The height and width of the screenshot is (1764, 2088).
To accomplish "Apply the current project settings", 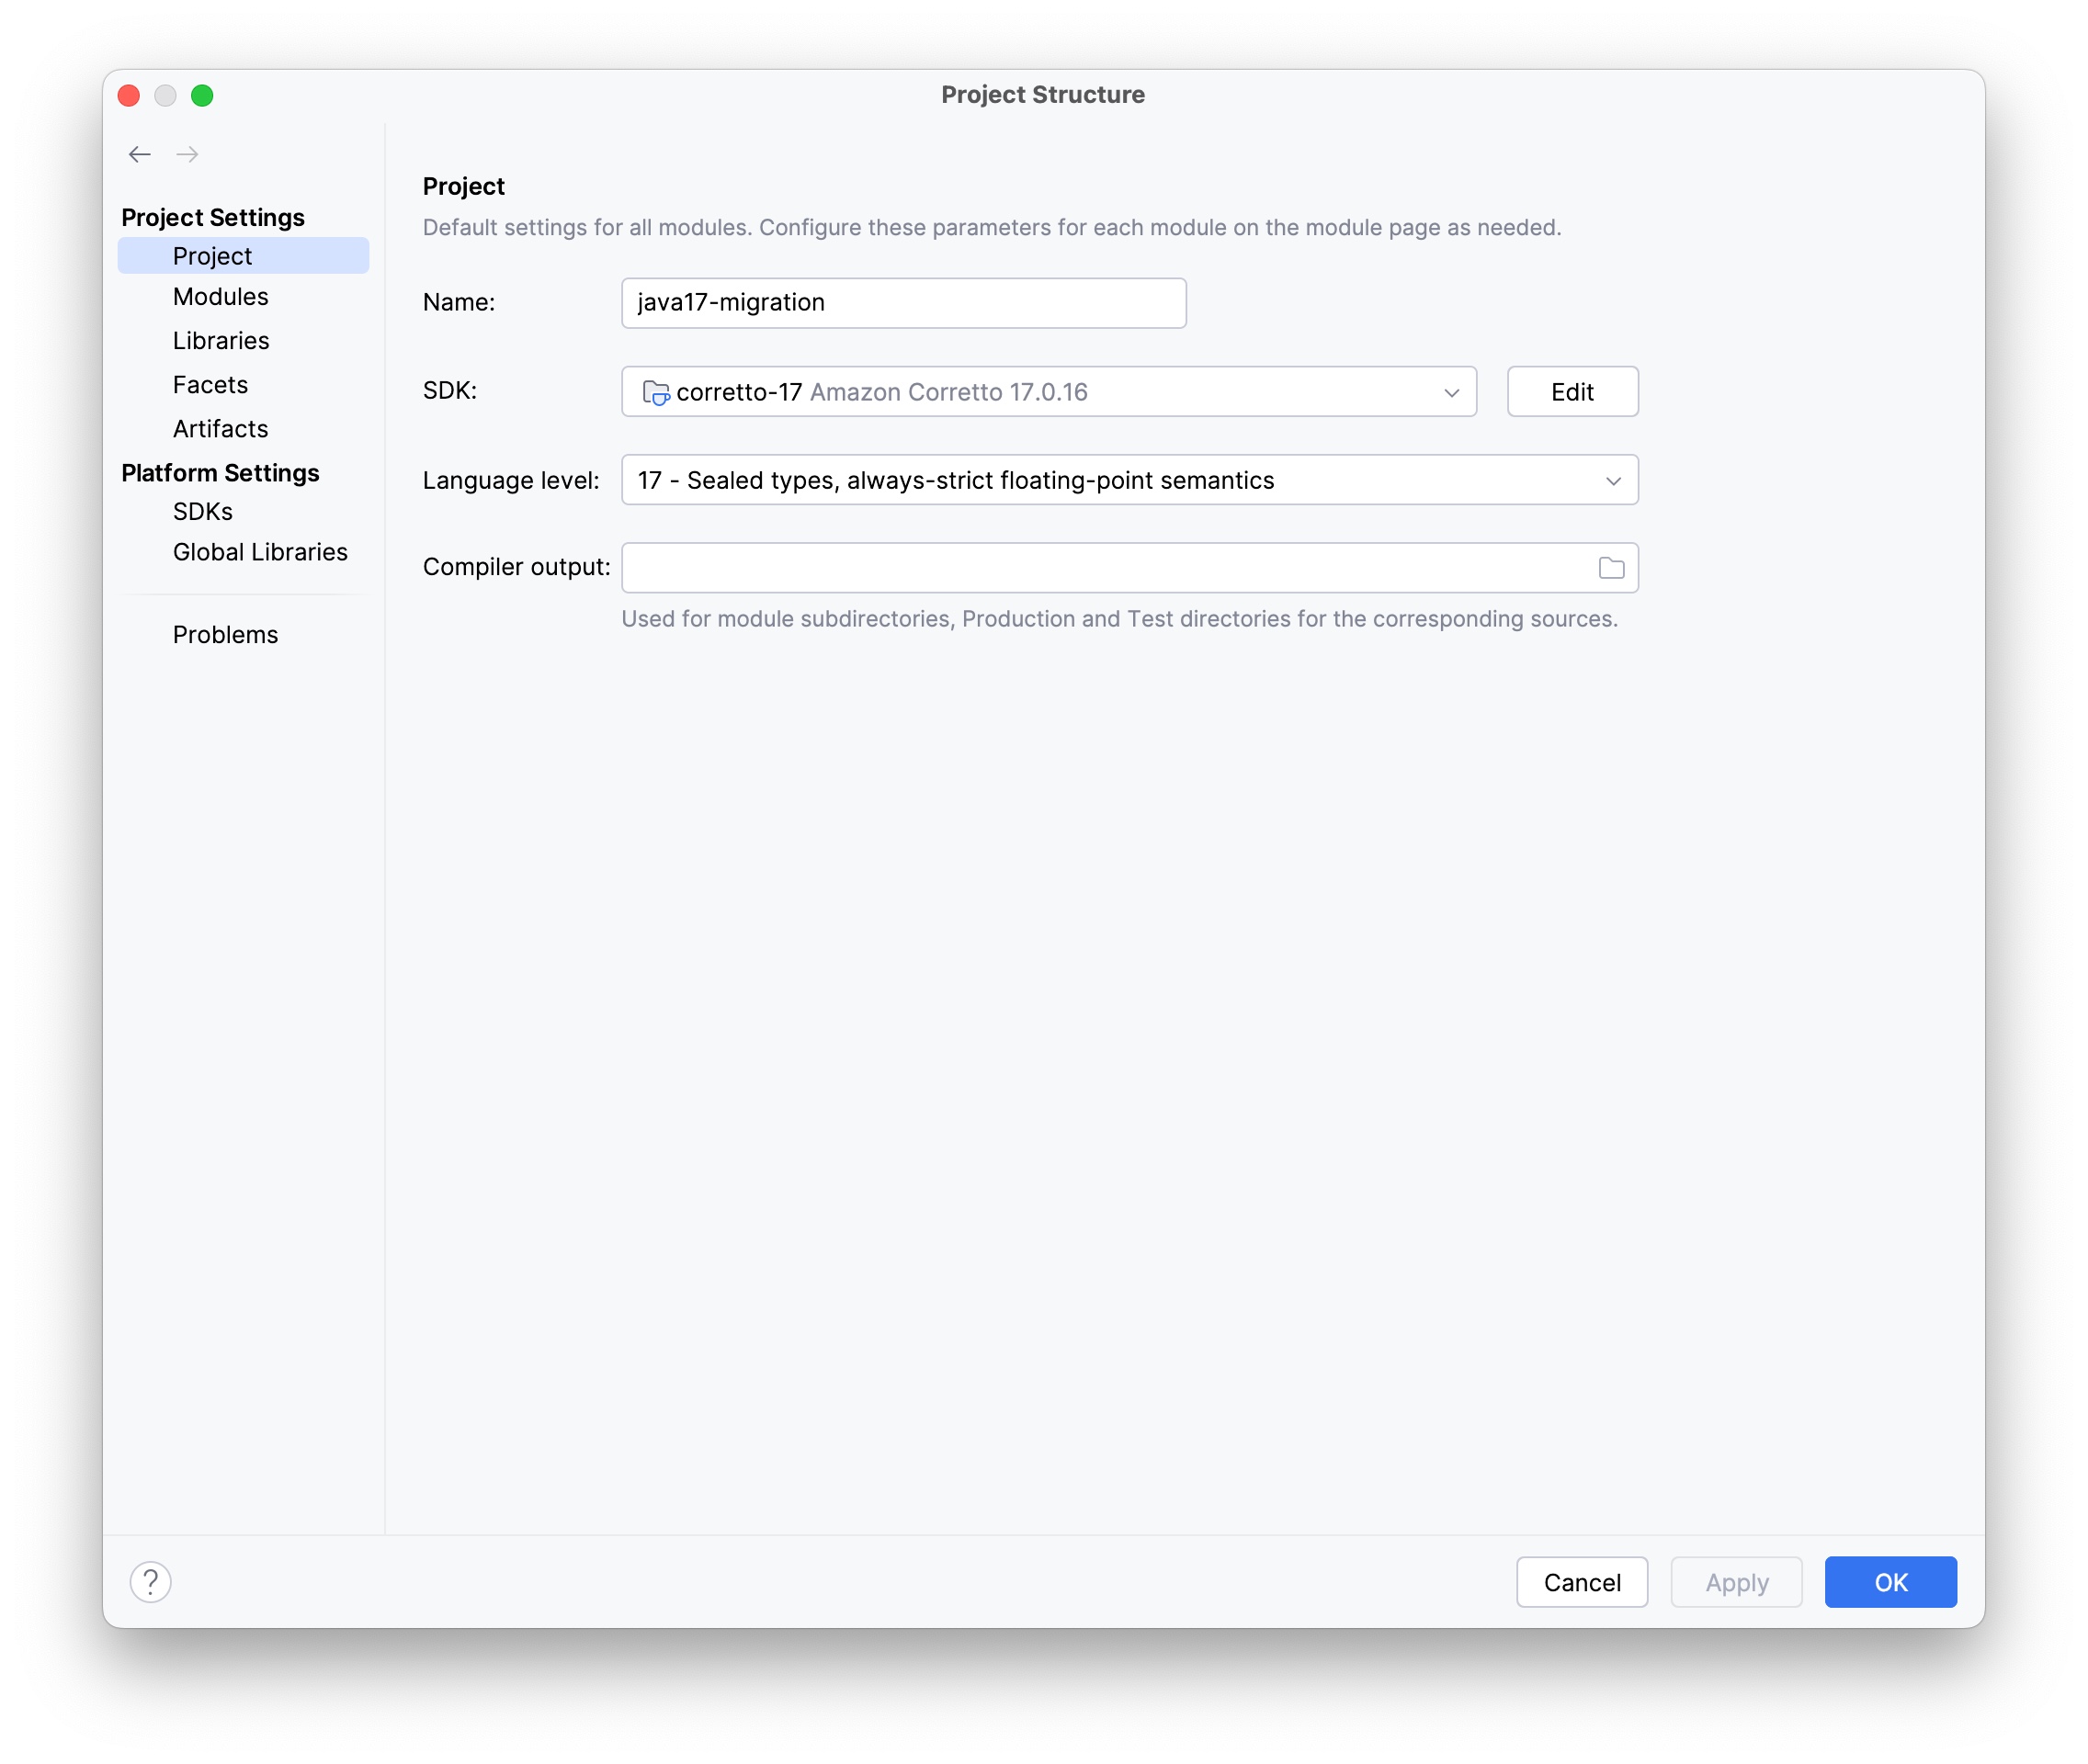I will [x=1735, y=1582].
